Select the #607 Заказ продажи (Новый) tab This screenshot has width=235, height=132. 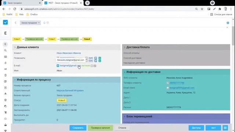[x=63, y=3]
